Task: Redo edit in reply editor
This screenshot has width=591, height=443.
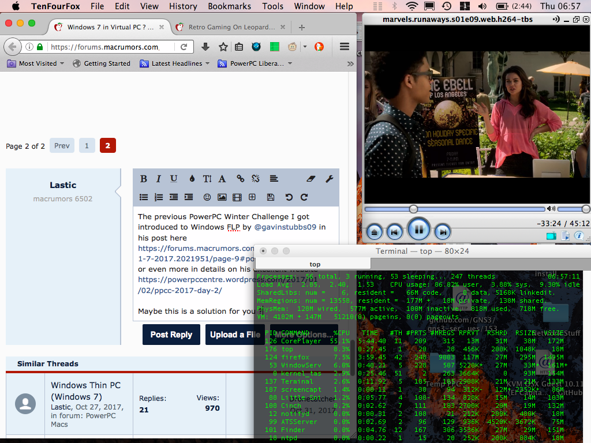Action: pos(304,197)
